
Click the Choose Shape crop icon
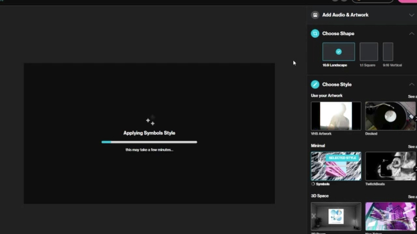coord(315,33)
